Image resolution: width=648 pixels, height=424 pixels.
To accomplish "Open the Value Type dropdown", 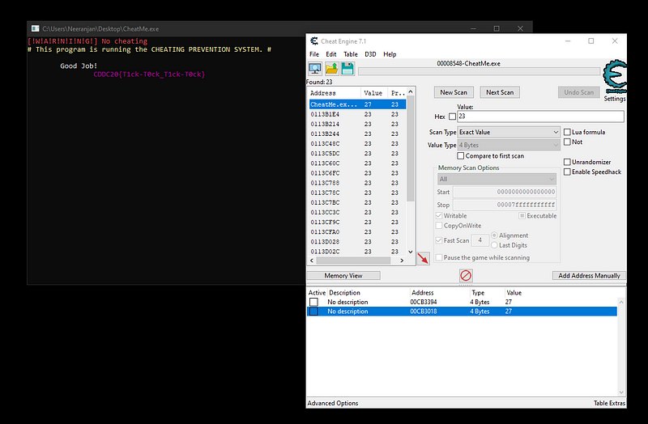I will [509, 145].
